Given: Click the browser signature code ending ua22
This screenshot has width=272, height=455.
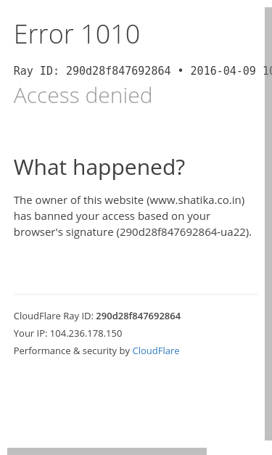Looking at the screenshot, I should 183,232.
